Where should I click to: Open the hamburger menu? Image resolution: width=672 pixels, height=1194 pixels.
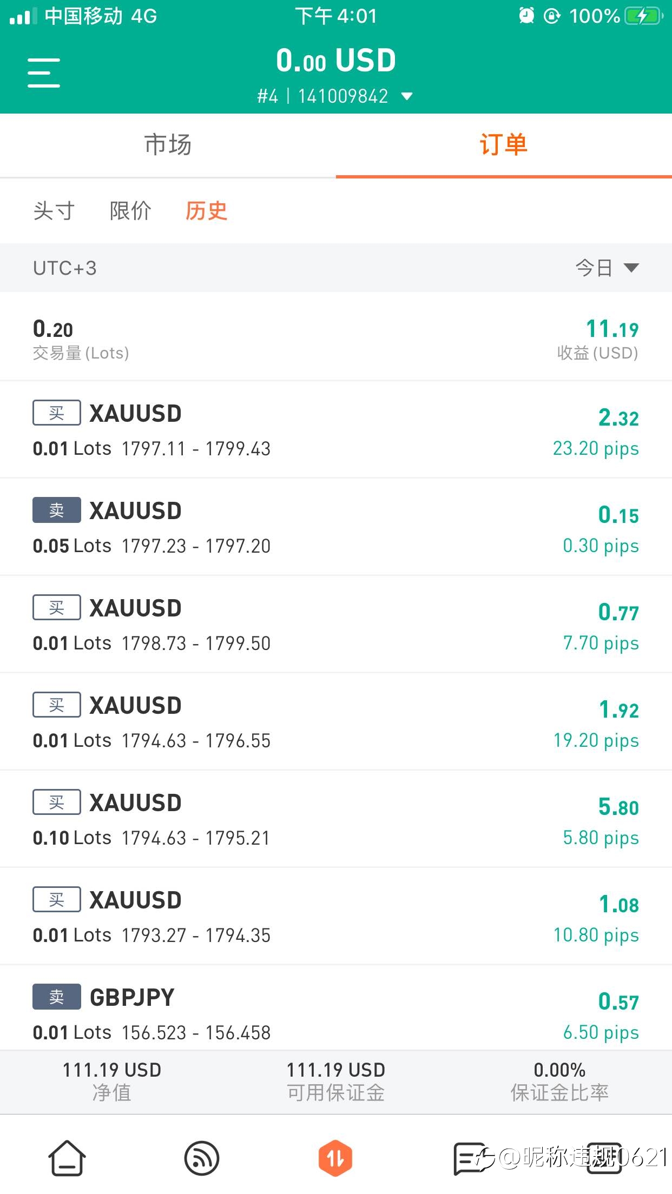[x=44, y=72]
